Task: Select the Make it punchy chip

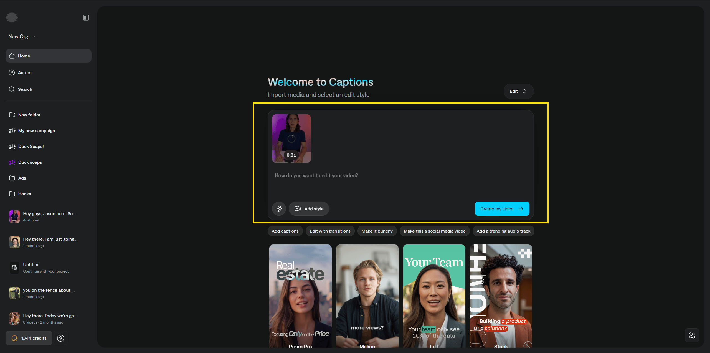Action: click(377, 231)
